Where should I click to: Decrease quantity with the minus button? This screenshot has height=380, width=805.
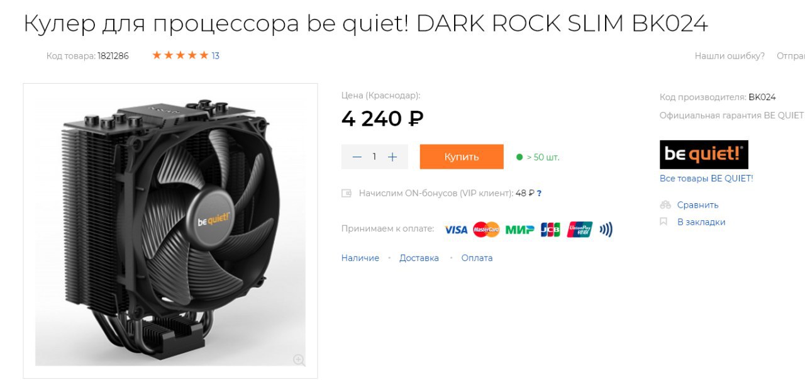(x=357, y=157)
